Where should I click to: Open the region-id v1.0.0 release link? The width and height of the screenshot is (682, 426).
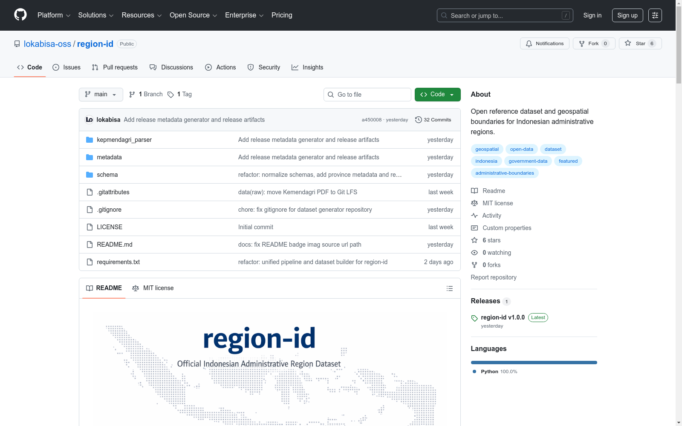tap(503, 317)
